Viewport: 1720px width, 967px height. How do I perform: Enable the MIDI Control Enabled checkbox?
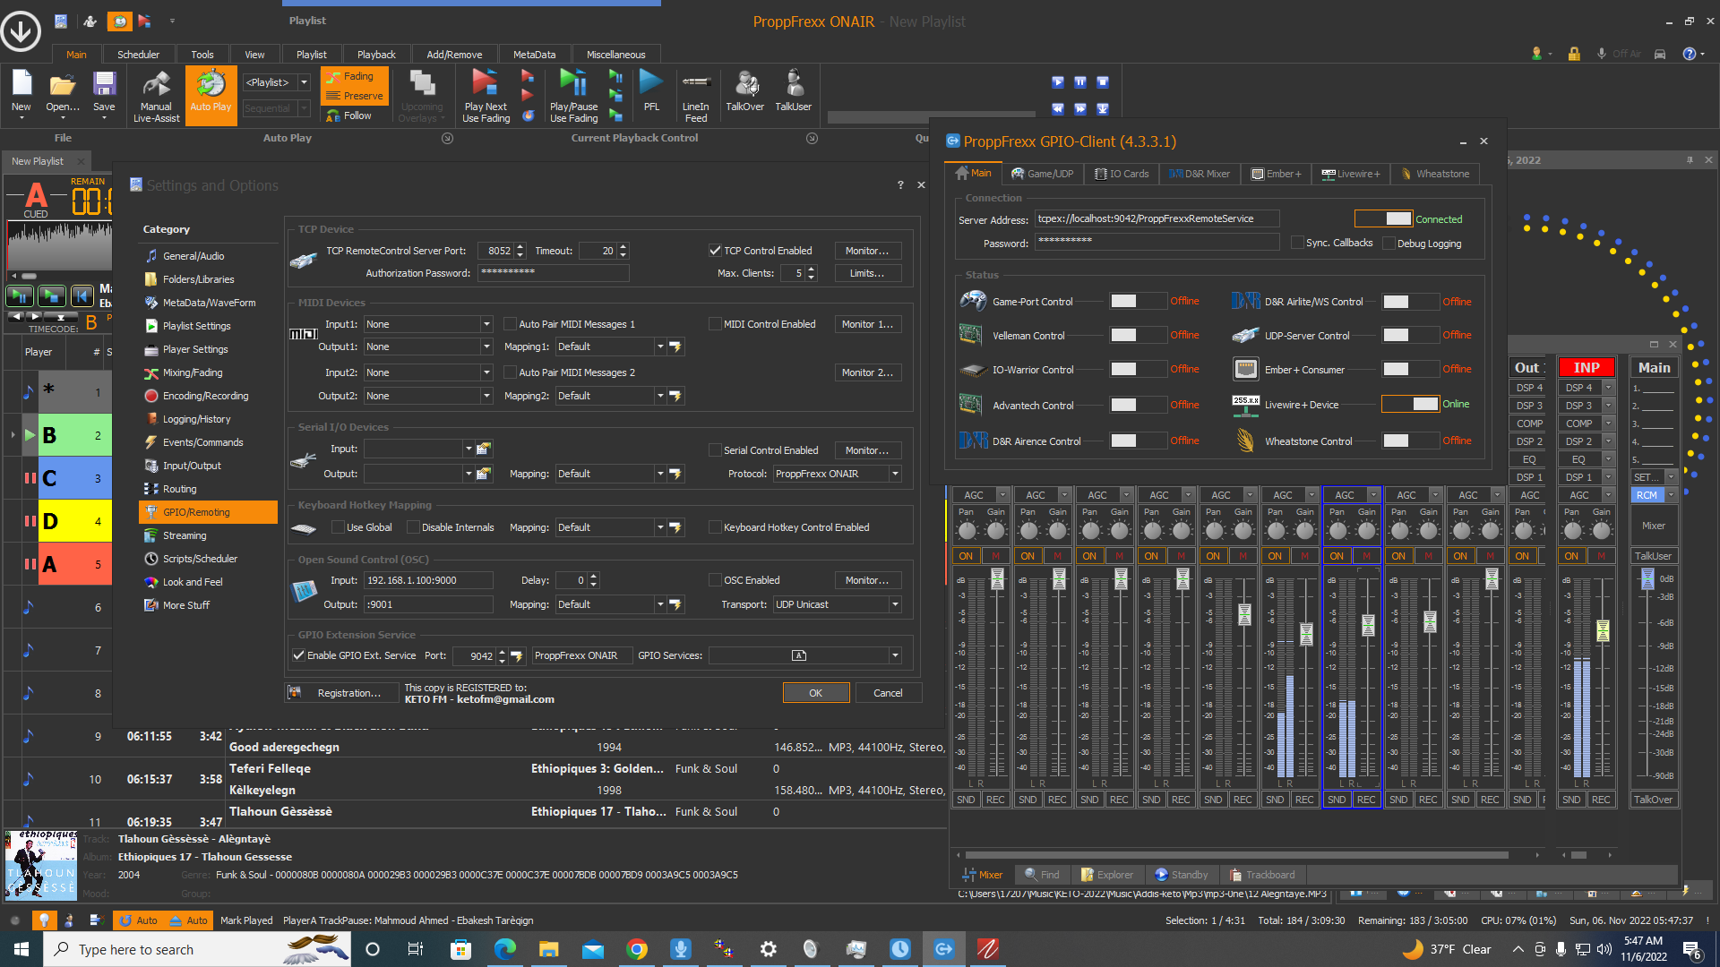pyautogui.click(x=715, y=324)
